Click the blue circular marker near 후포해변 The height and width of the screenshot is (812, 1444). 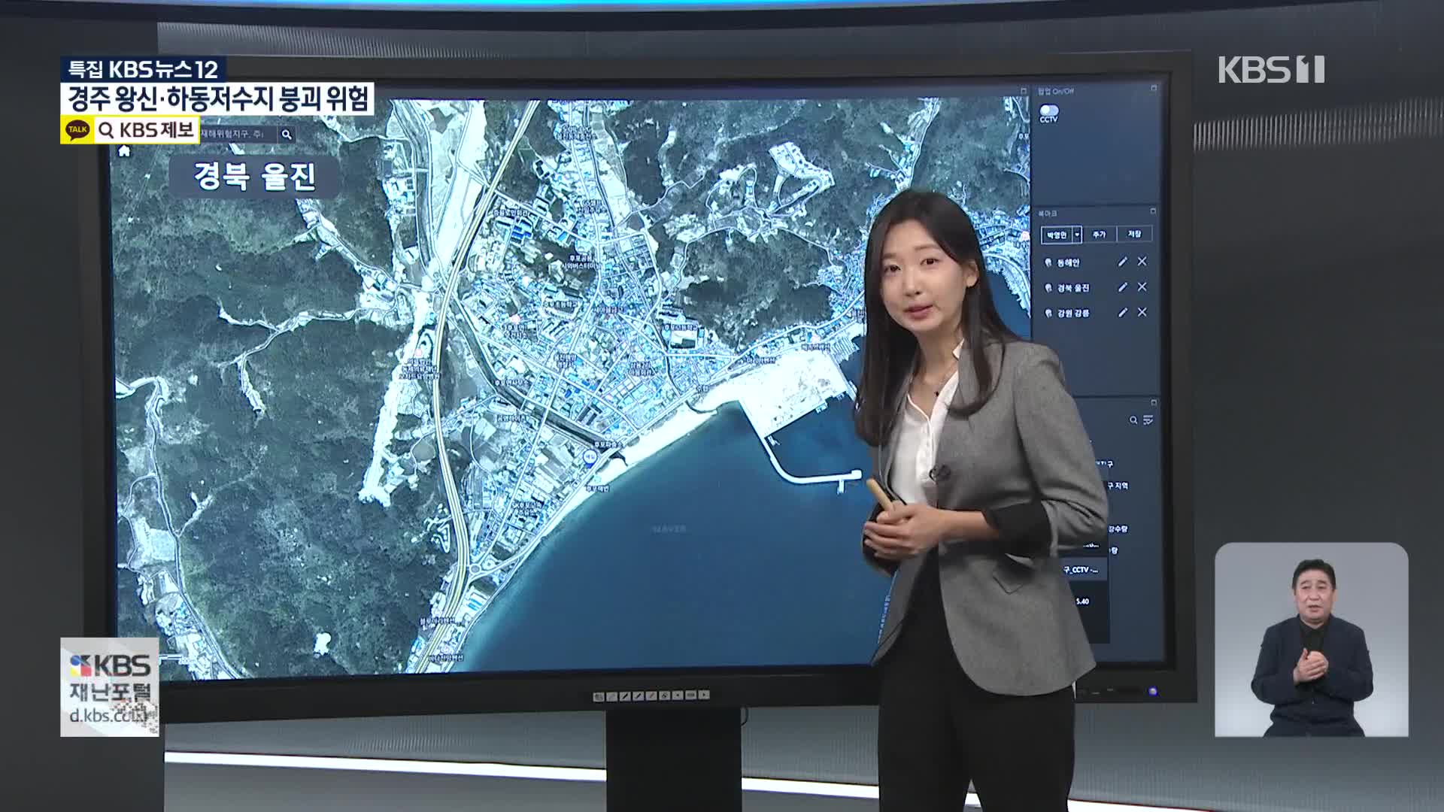591,458
